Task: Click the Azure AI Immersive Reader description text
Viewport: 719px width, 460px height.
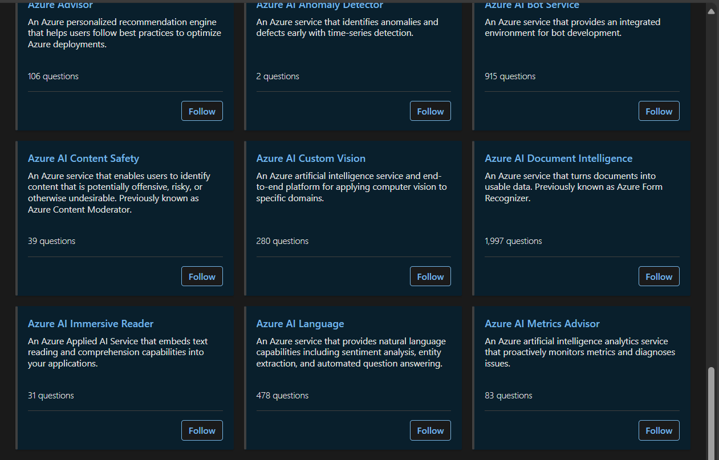Action: 118,352
